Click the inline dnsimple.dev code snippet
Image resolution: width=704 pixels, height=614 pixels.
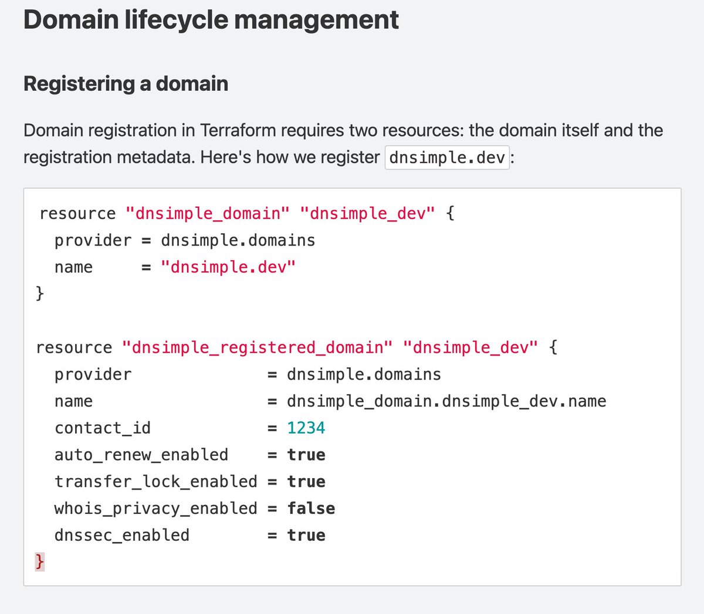446,157
